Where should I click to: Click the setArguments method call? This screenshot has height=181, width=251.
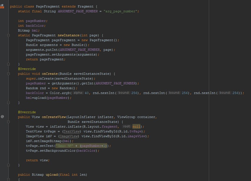pyautogui.click(x=63, y=55)
